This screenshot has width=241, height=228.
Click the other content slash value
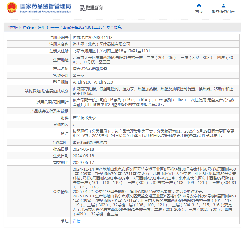74,125
